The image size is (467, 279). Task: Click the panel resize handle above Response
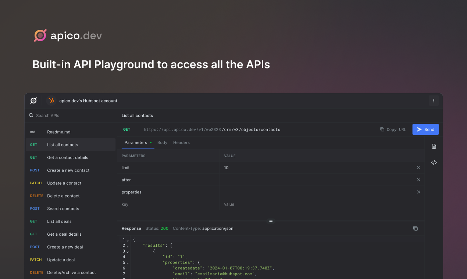coord(271,221)
